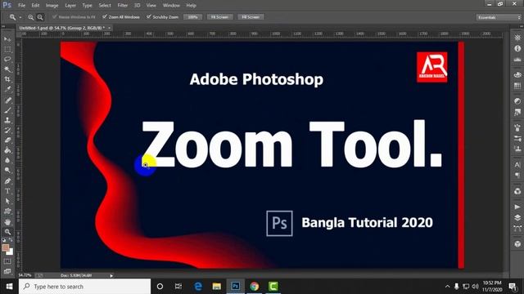The height and width of the screenshot is (294, 524).
Task: Select the Clone Stamp tool
Action: [7, 120]
